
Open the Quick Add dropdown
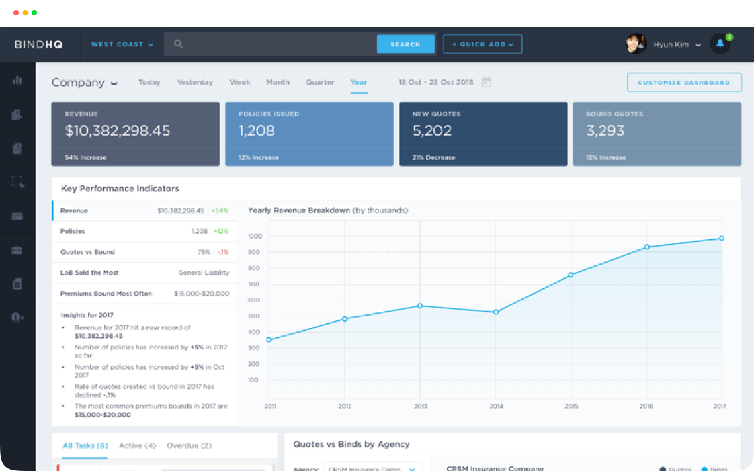483,44
